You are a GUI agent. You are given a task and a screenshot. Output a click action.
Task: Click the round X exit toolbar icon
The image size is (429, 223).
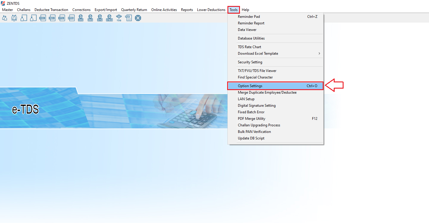click(x=138, y=18)
